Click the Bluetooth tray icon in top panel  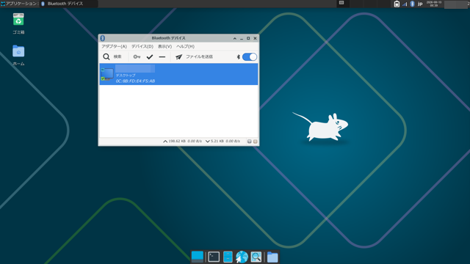point(412,4)
